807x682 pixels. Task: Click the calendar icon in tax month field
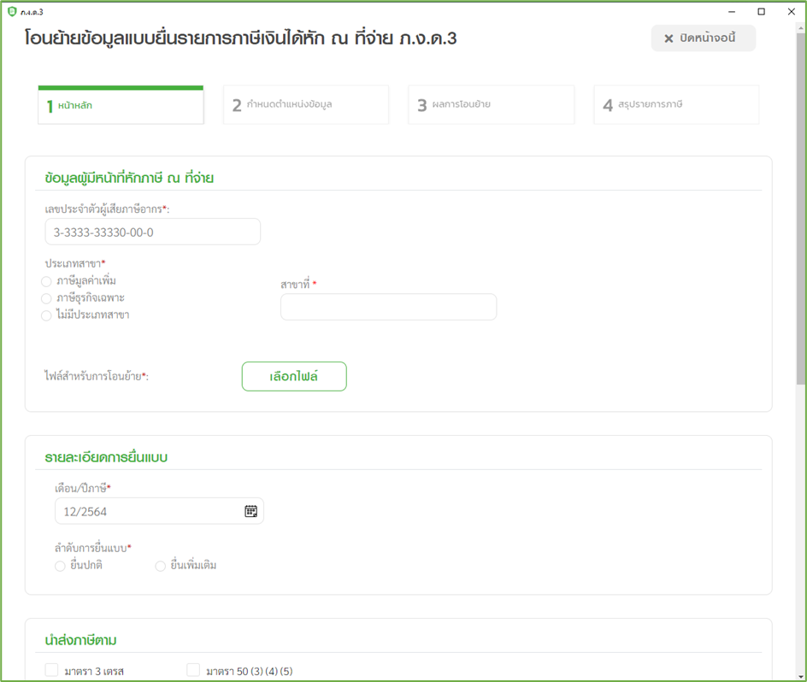[x=250, y=511]
